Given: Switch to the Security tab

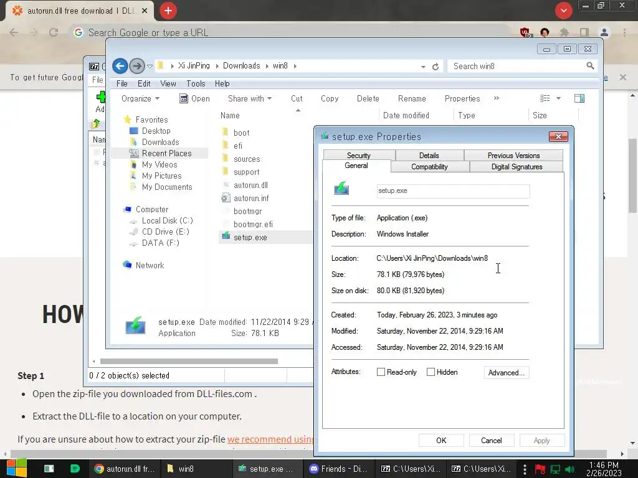Looking at the screenshot, I should [x=359, y=155].
